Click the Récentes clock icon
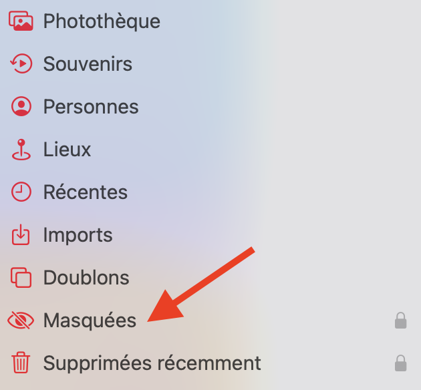 (21, 192)
